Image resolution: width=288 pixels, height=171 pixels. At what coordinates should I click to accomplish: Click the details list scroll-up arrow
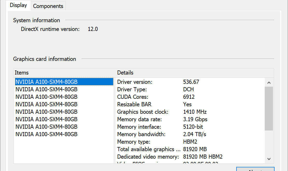(x=269, y=83)
